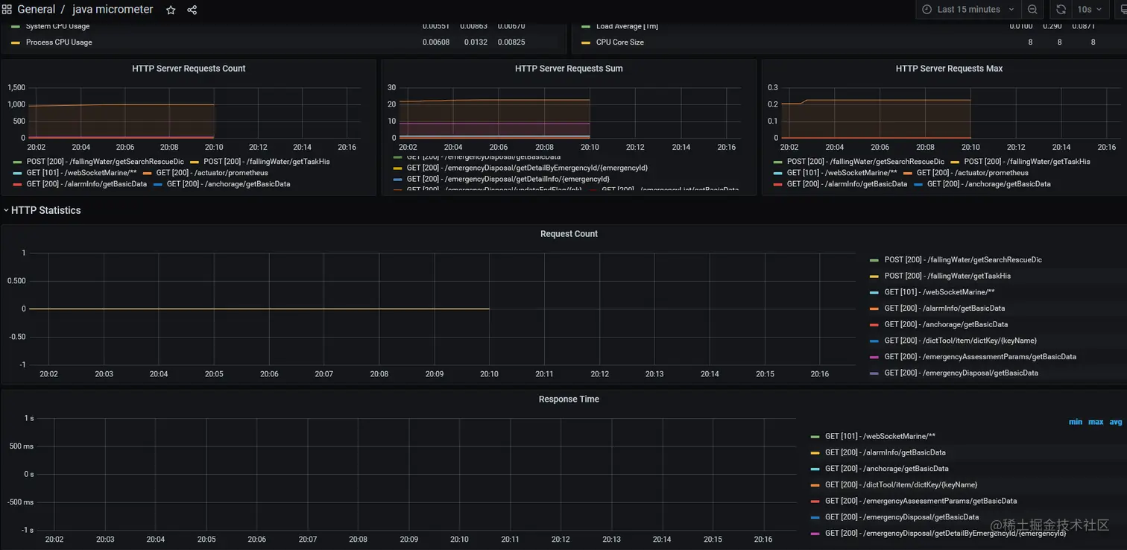Click the refresh dashboard icon
Viewport: 1127px width, 550px height.
pyautogui.click(x=1061, y=10)
